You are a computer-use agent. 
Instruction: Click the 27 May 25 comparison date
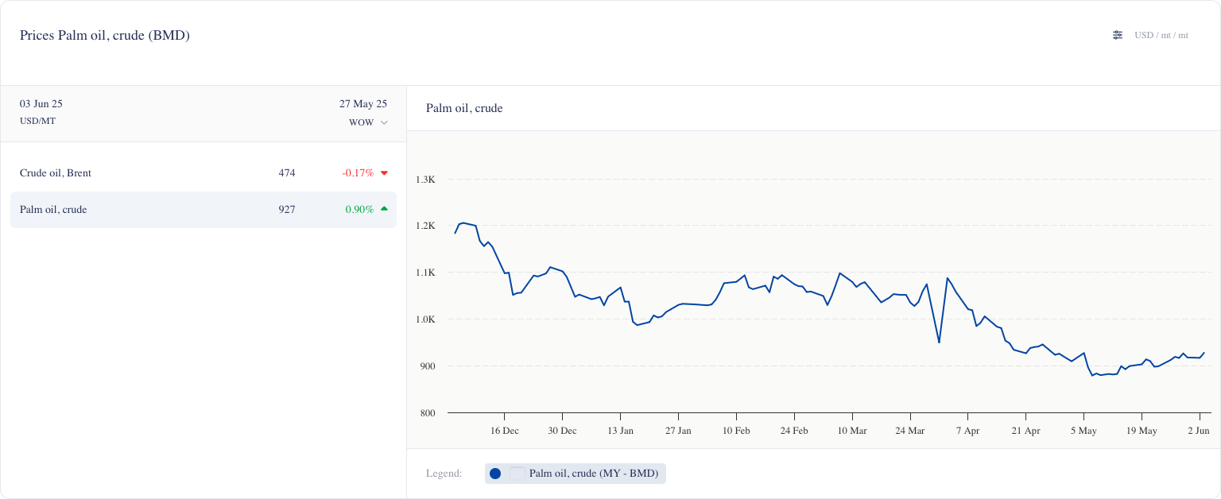point(362,103)
